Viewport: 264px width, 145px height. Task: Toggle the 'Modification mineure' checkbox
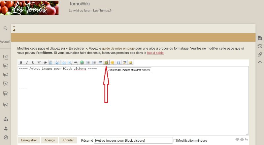click(x=175, y=140)
